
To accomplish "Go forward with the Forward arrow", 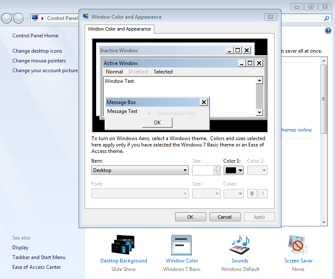I will [x=19, y=18].
